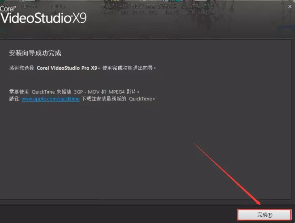
Task: Click the 完成(F) Finish button
Action: tap(264, 215)
